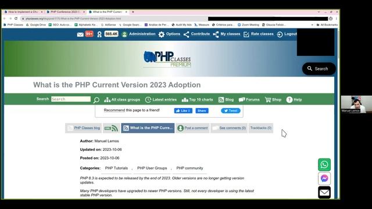Viewport: 372px width, 209px height.
Task: Select the PHP User Groups category
Action: 152,168
